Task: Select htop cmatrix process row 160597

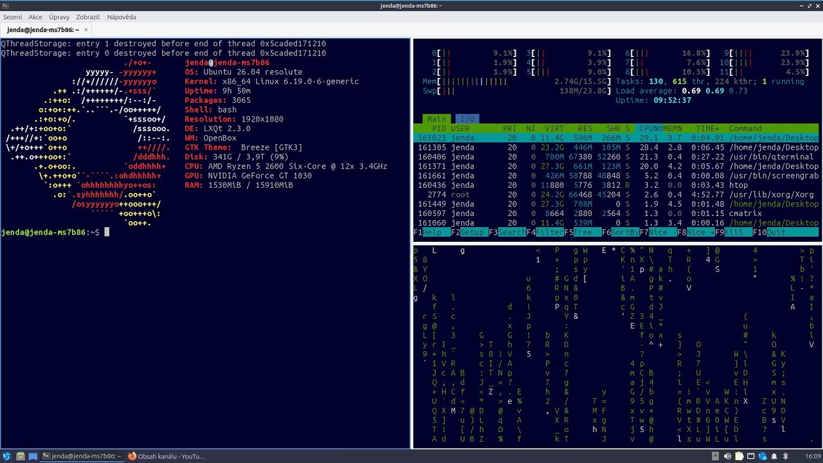Action: pos(616,213)
